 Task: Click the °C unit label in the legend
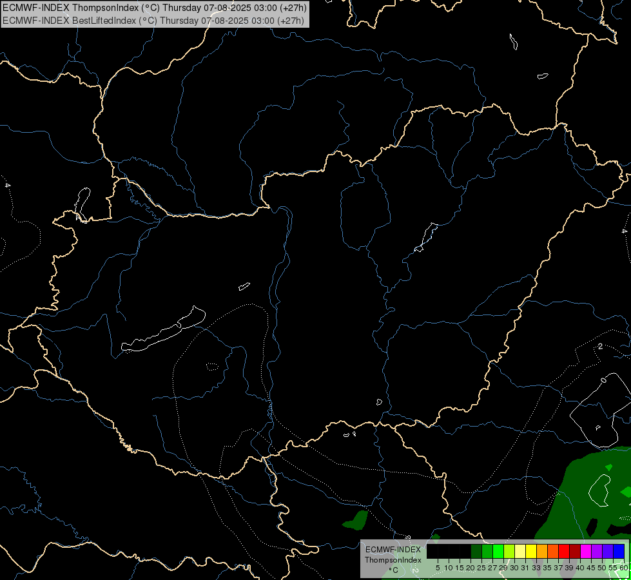394,570
